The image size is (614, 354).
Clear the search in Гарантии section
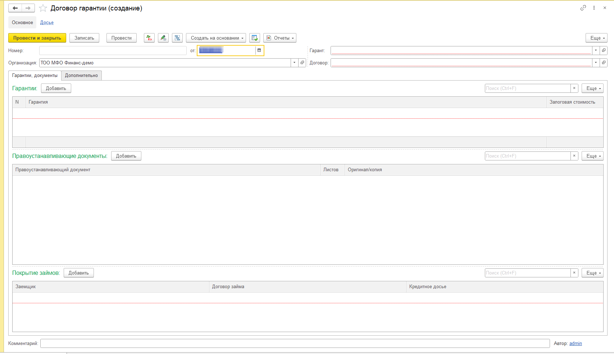[574, 88]
